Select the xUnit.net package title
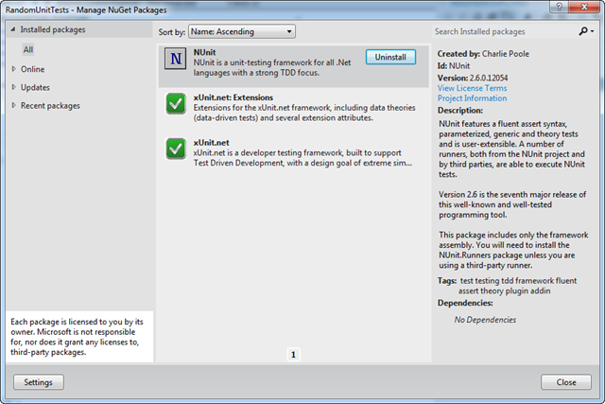Image resolution: width=605 pixels, height=404 pixels. tap(211, 143)
